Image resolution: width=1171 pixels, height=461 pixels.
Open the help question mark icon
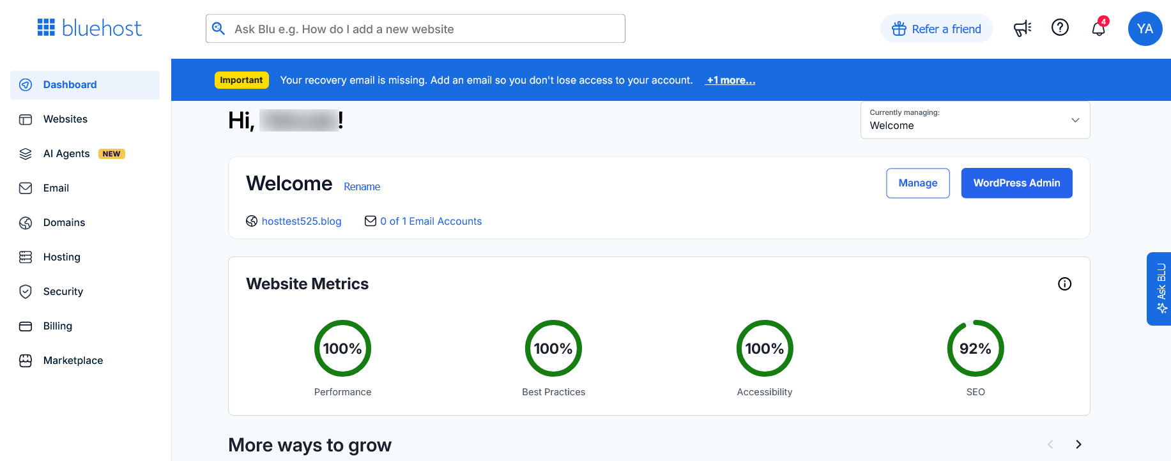[x=1060, y=27]
